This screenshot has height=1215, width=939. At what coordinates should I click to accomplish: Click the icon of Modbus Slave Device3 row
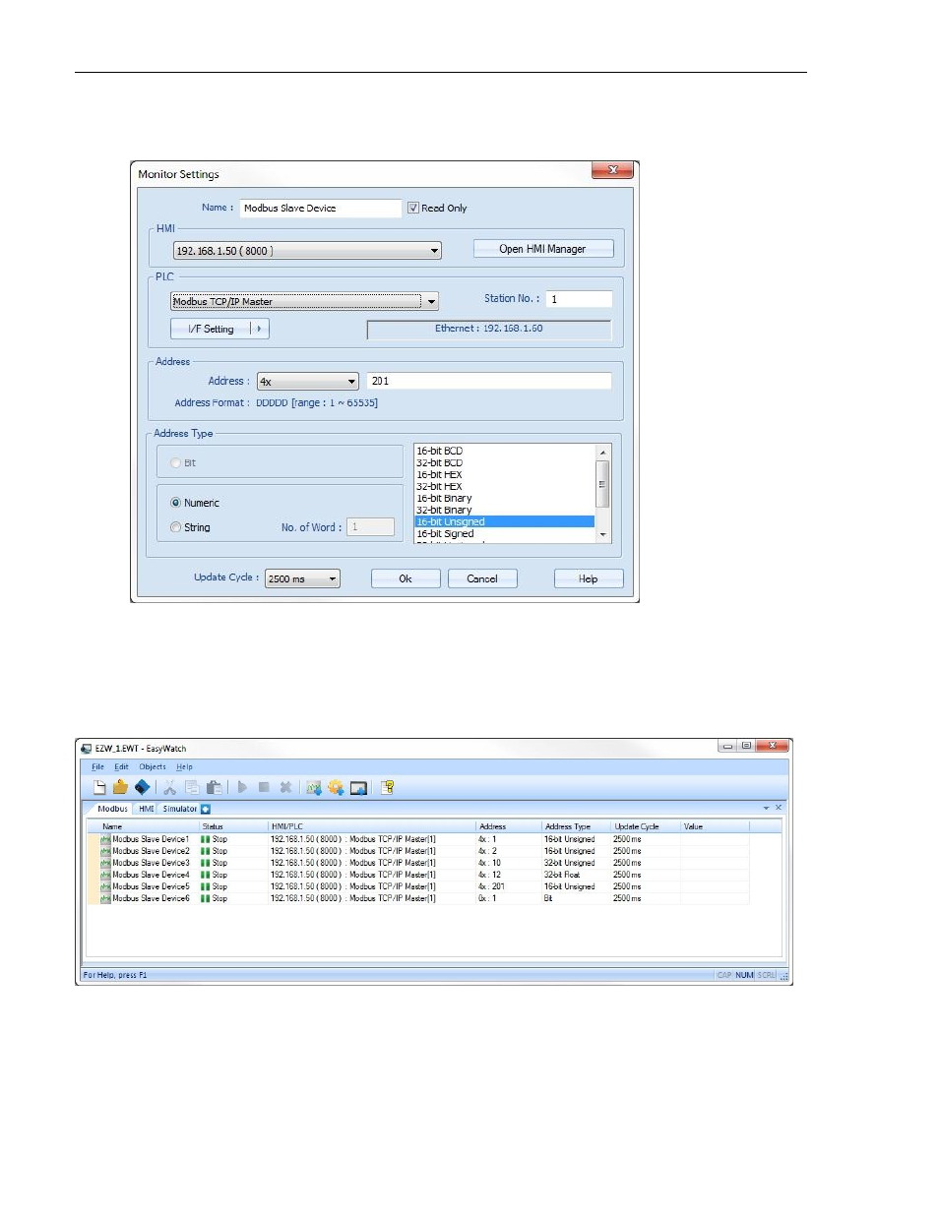tap(105, 863)
